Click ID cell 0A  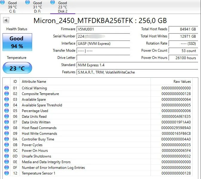coord(15,139)
